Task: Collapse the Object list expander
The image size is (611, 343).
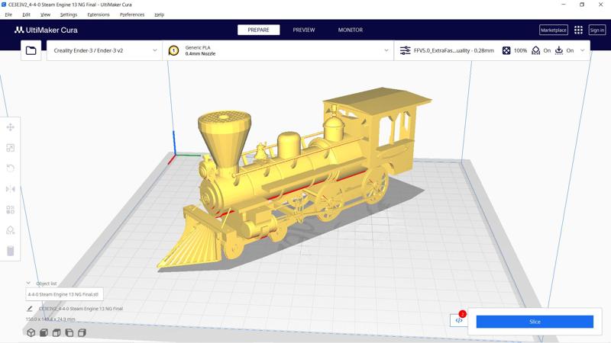Action: pyautogui.click(x=28, y=283)
